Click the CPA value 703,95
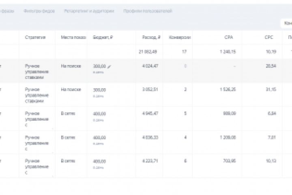Viewport: 292px width, 195px height. click(230, 160)
